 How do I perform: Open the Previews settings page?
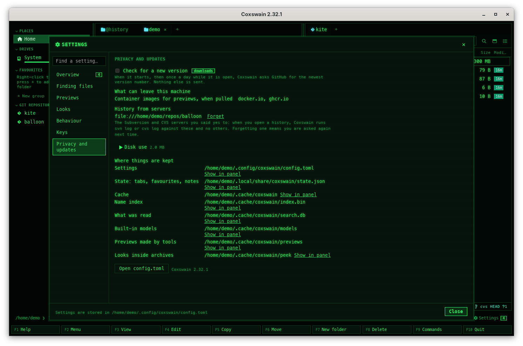pos(79,98)
